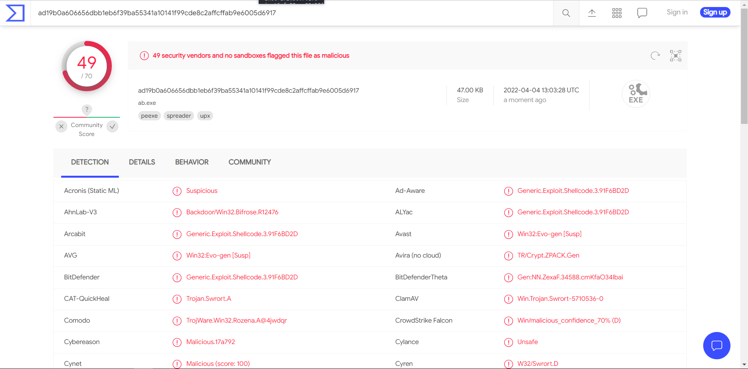Click the ALYac vendor name
Image resolution: width=748 pixels, height=369 pixels.
[404, 212]
